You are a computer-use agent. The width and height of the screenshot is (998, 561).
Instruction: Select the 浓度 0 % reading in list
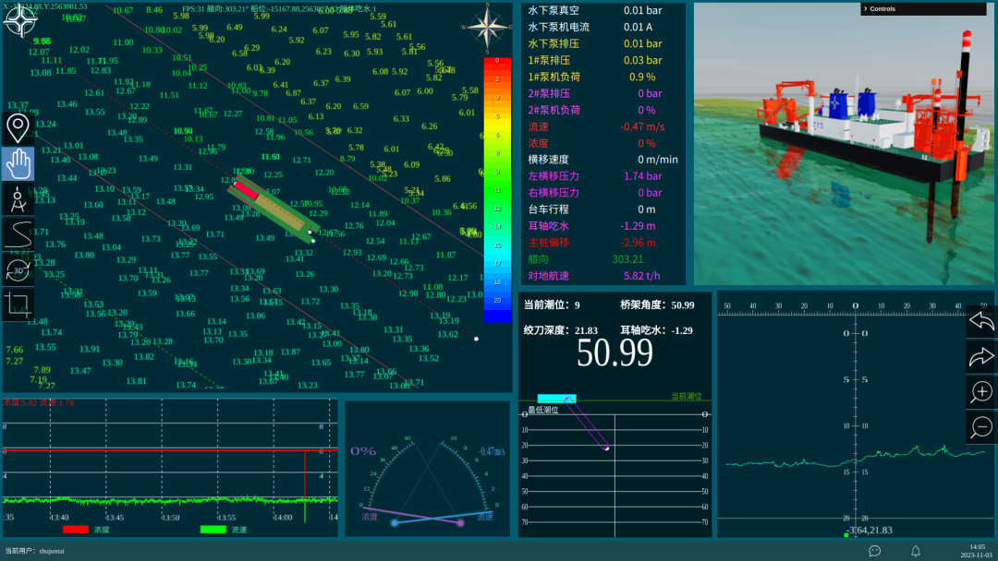click(602, 143)
